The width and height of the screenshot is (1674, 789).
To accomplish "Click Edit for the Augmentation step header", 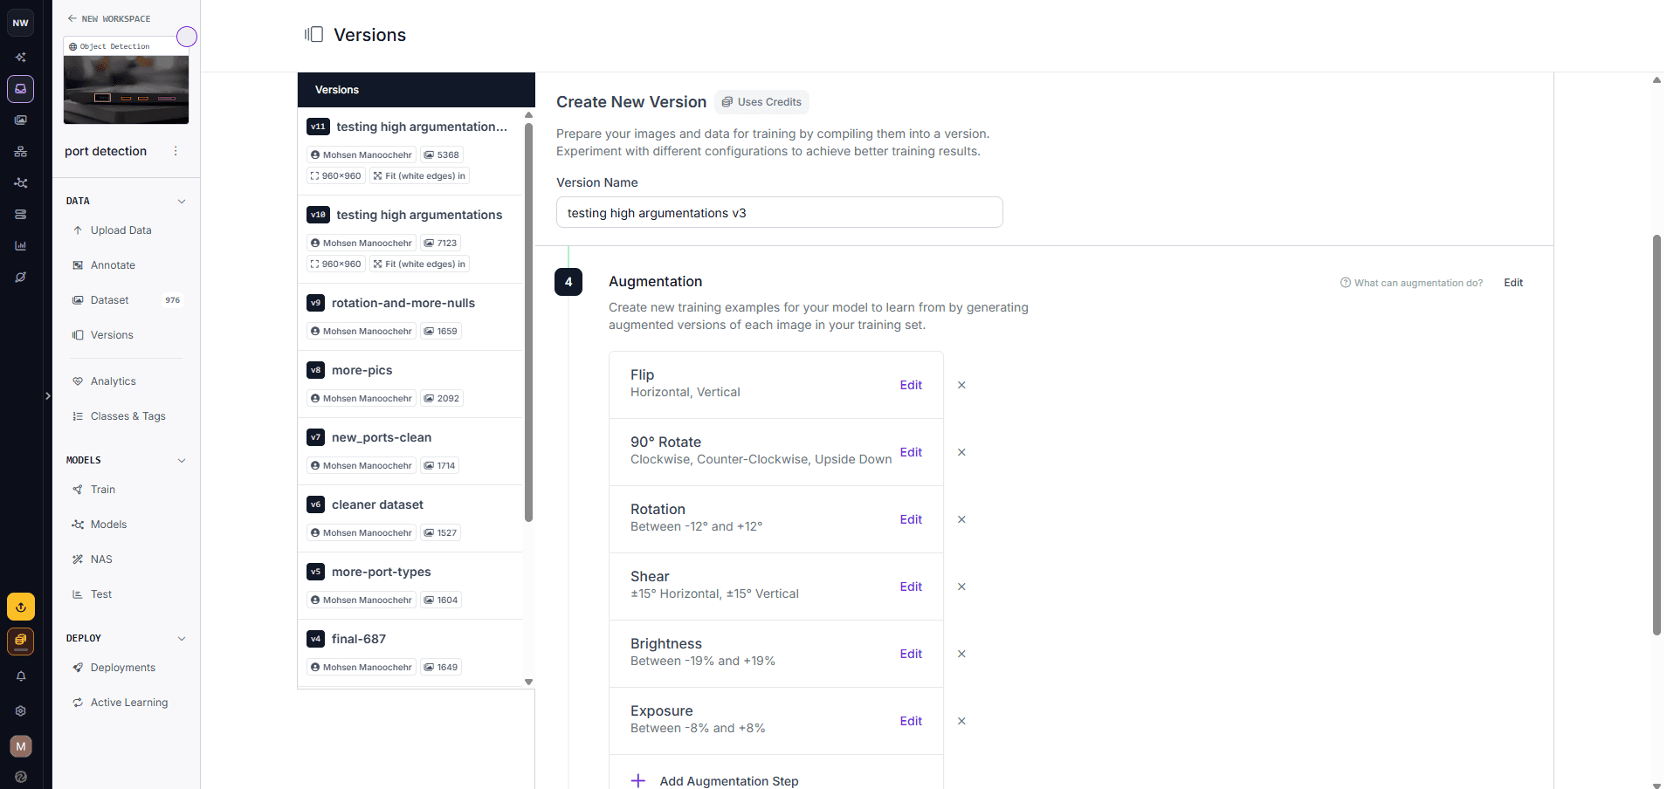I will (x=1513, y=283).
